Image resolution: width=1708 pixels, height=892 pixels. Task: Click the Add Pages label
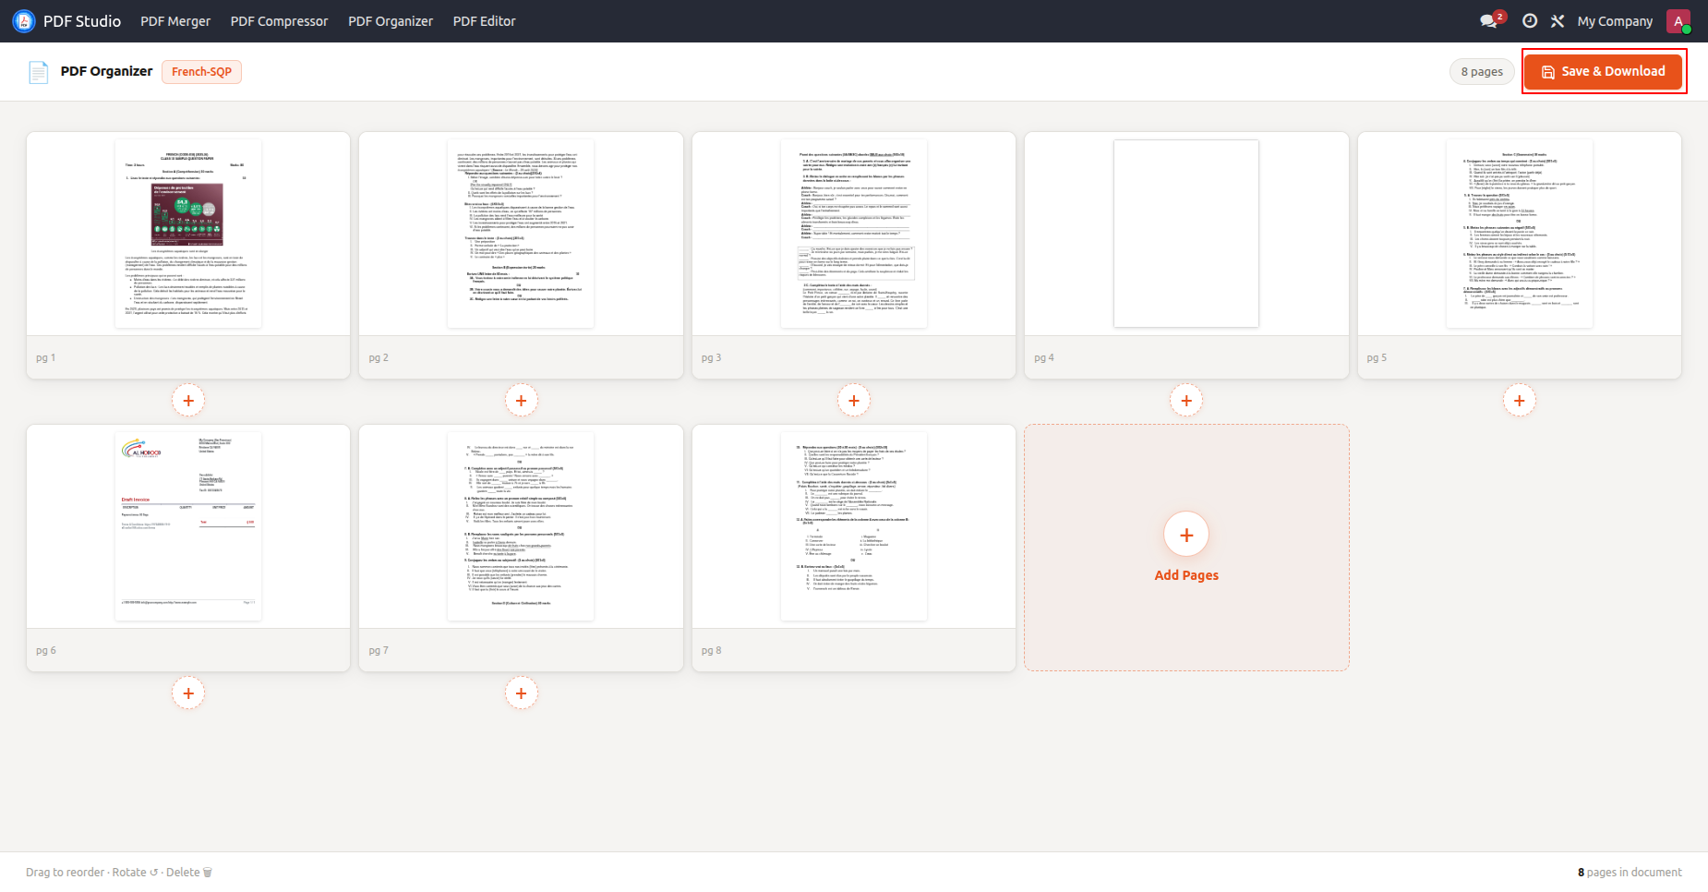1186,575
